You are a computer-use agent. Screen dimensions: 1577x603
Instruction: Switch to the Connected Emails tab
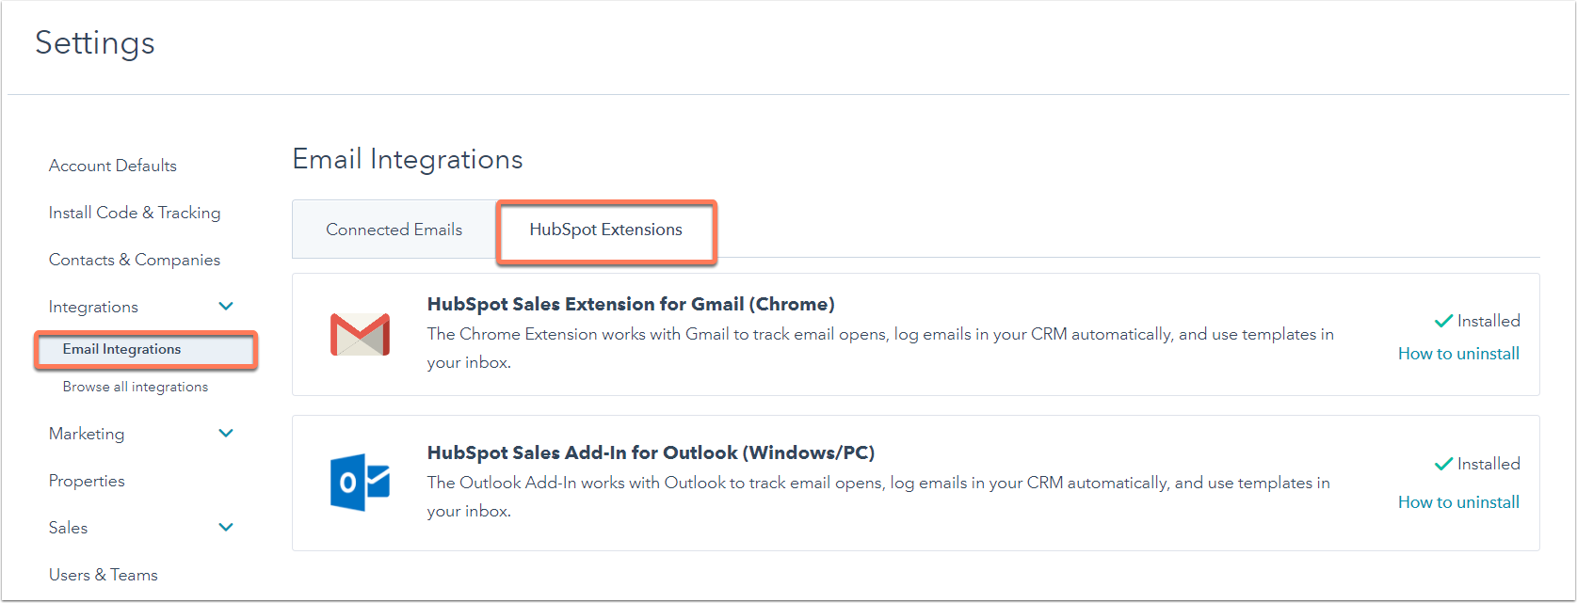[394, 230]
